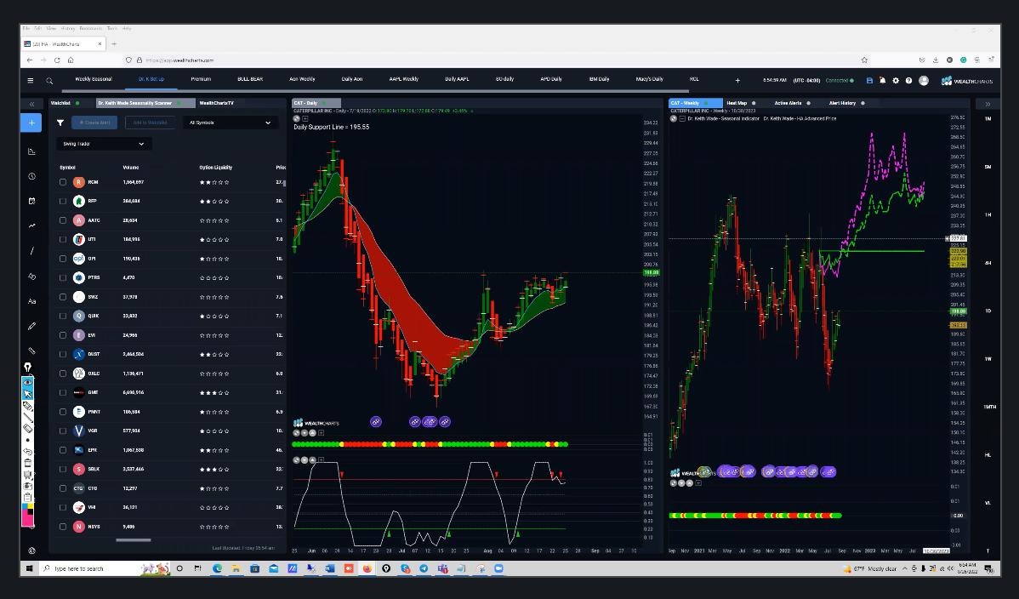Click the pink color swatch in annotation toolbar
The height and width of the screenshot is (599, 1019).
(28, 518)
